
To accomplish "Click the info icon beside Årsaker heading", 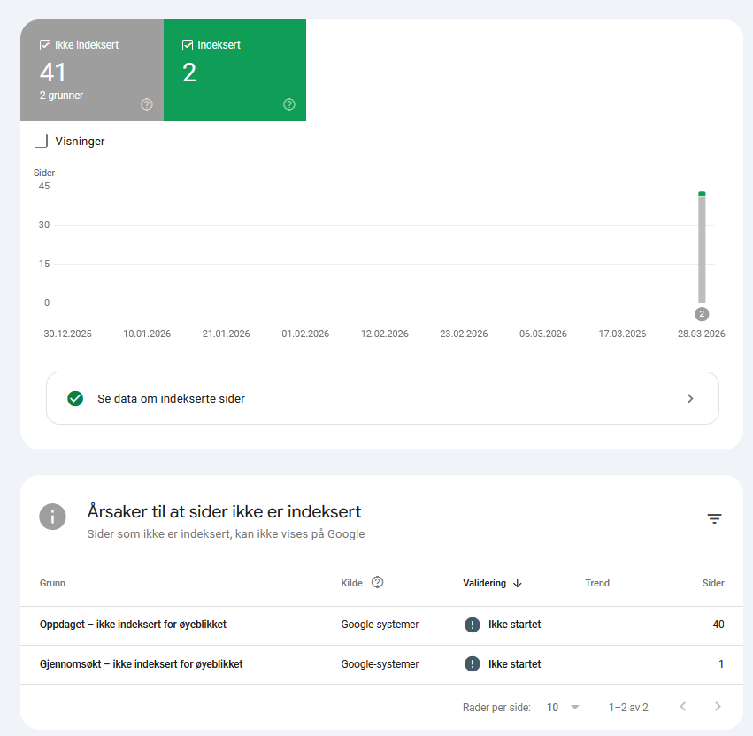I will point(52,517).
